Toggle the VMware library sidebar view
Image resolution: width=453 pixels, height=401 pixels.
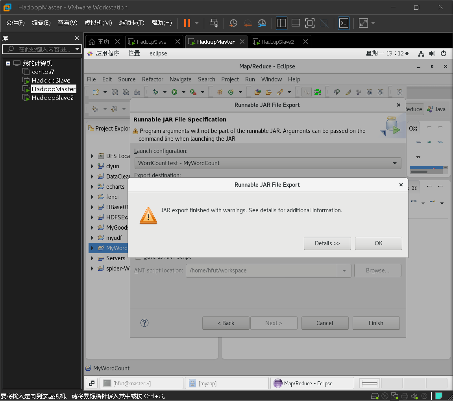click(281, 23)
